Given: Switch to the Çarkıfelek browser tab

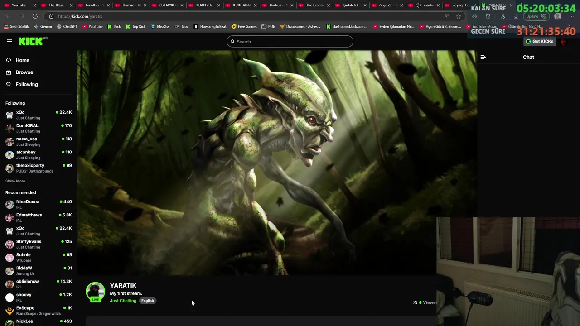Looking at the screenshot, I should (x=351, y=5).
